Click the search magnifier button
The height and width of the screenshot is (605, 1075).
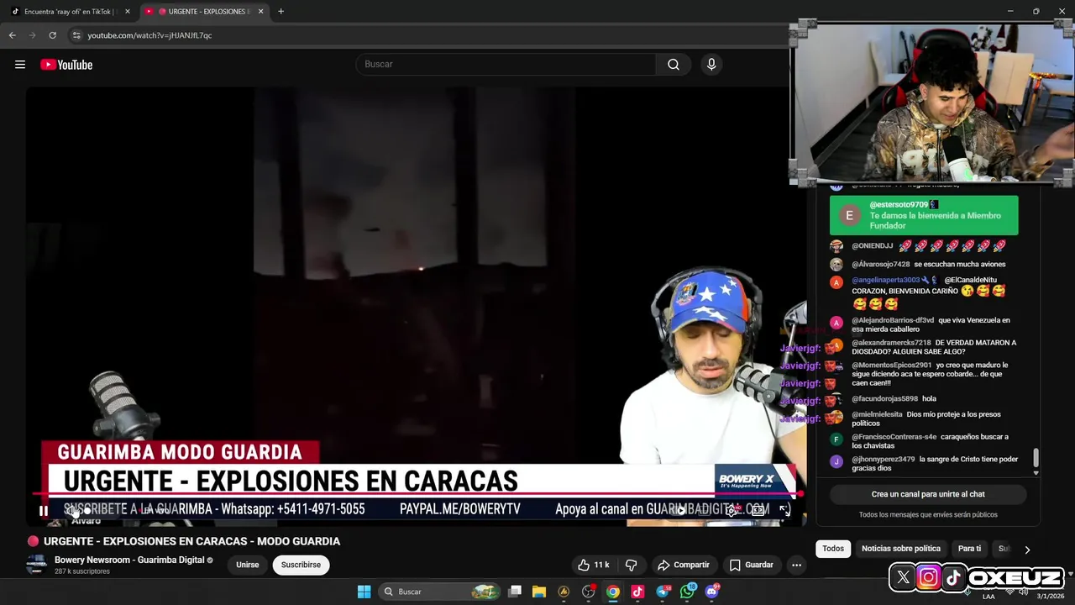coord(674,65)
